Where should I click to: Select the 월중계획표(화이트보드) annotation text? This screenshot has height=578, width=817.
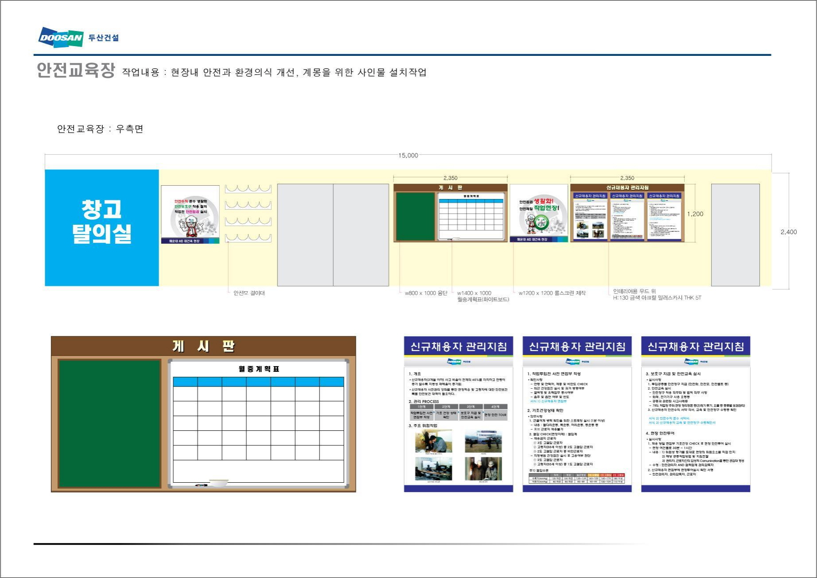click(483, 300)
